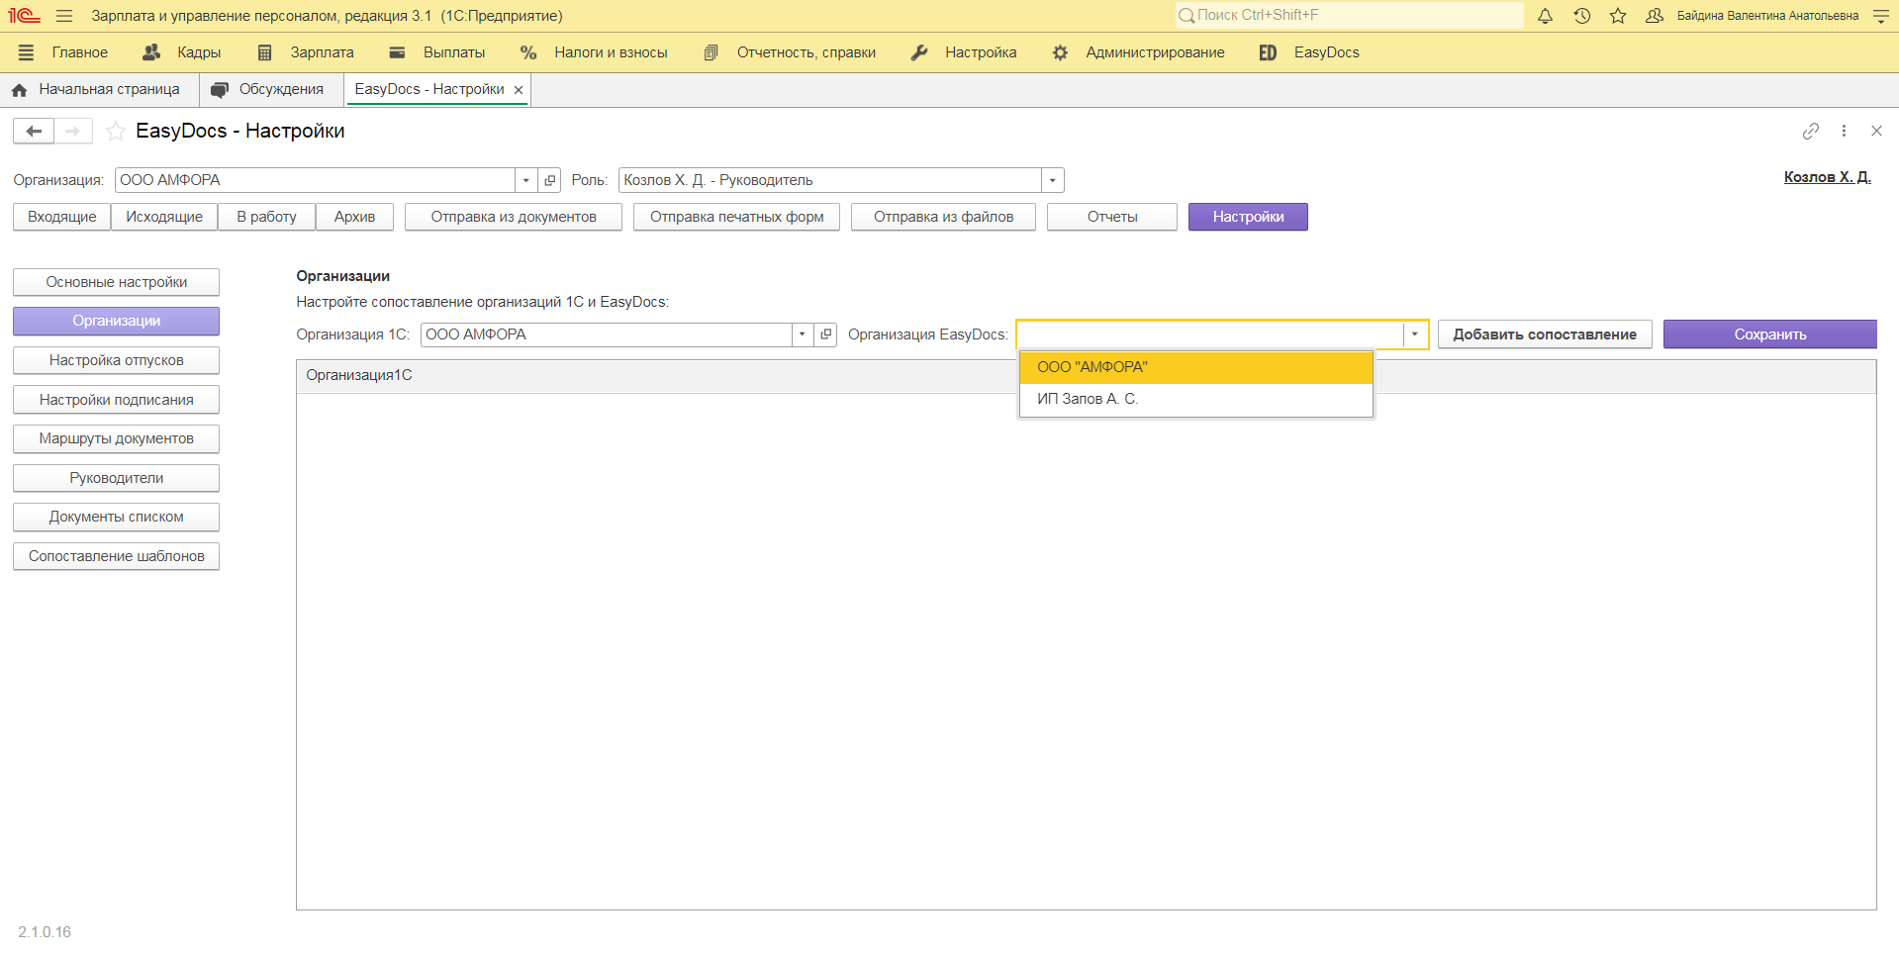This screenshot has width=1899, height=955.
Task: Open the discussions panel via the people icon
Action: click(1656, 16)
